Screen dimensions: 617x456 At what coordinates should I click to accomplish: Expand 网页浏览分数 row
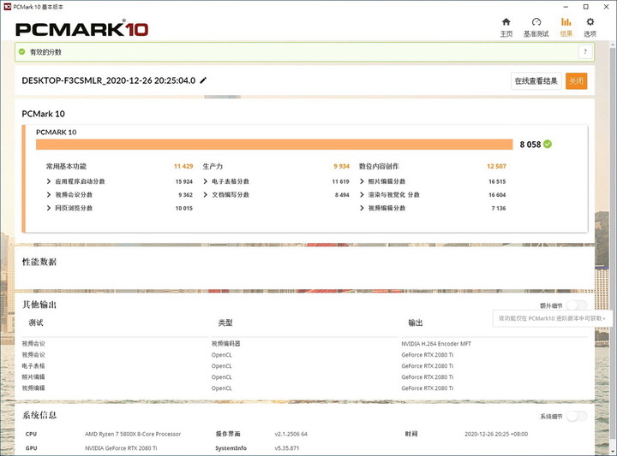[49, 208]
